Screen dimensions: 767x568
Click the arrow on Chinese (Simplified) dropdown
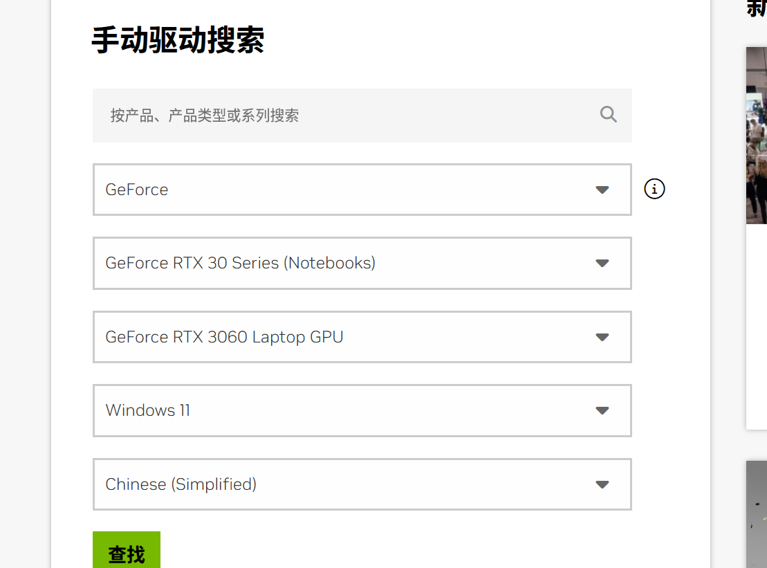[602, 484]
